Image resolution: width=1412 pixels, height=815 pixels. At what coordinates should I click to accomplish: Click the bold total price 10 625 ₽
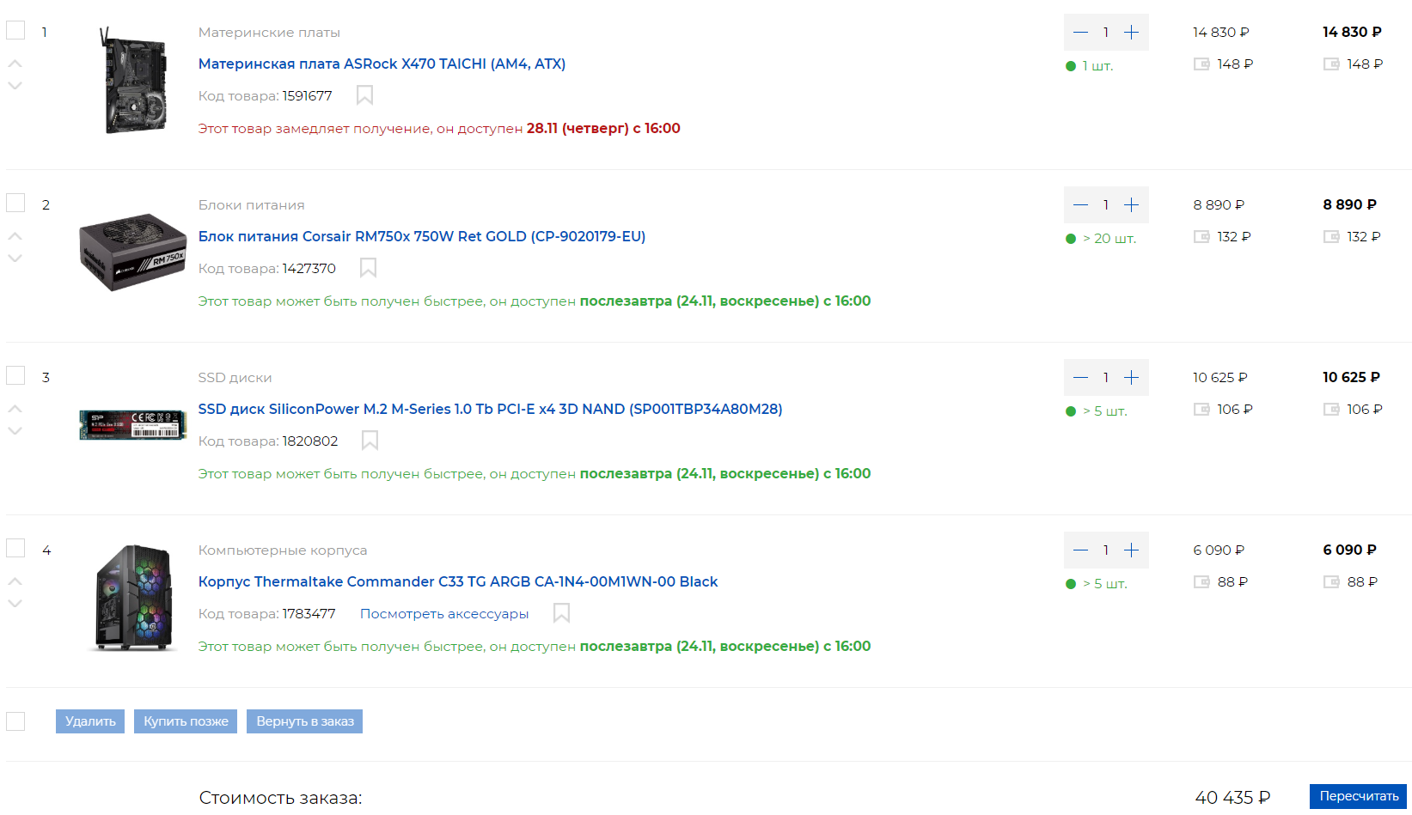click(1351, 377)
